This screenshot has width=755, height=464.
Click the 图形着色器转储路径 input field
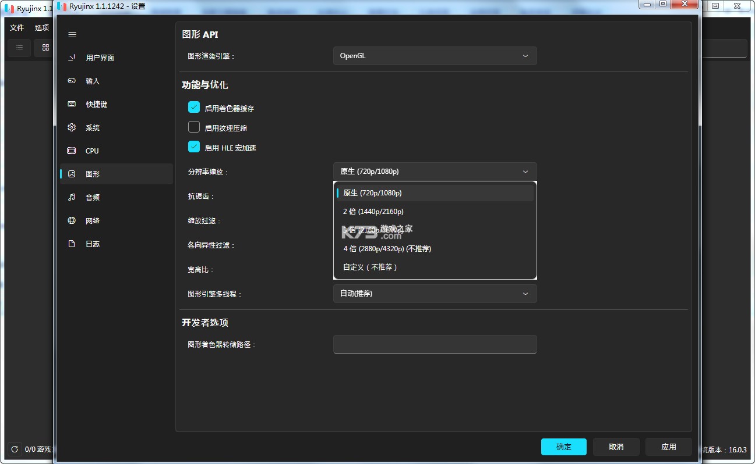click(435, 344)
